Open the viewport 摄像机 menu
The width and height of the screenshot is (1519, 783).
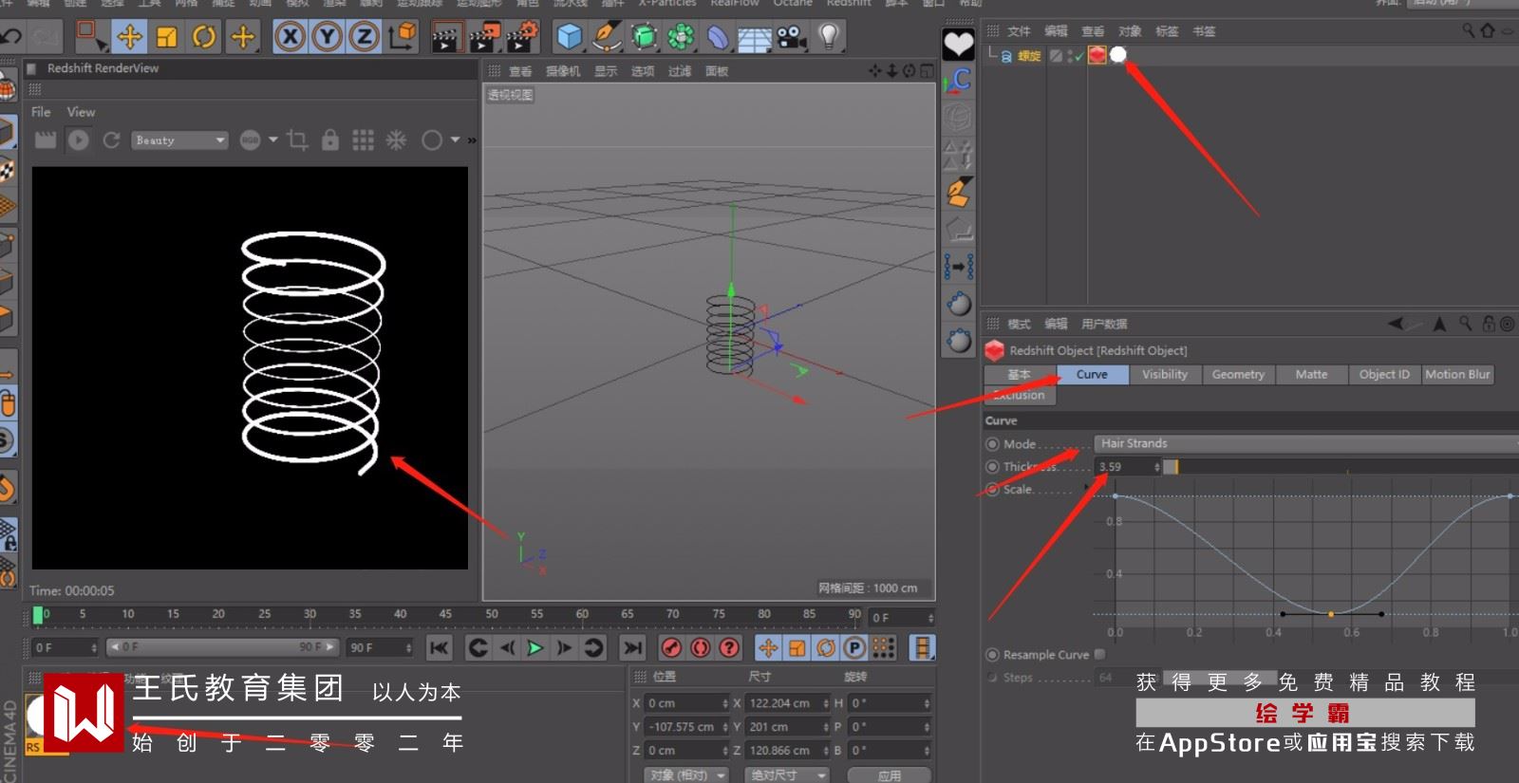[x=563, y=71]
